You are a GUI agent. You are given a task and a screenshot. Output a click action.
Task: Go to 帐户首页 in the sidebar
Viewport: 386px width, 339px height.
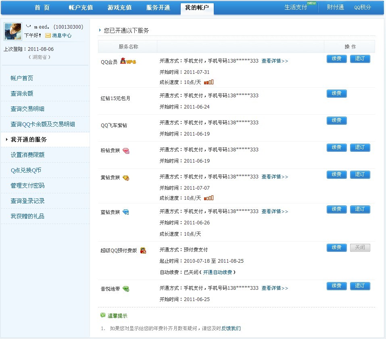[x=22, y=78]
